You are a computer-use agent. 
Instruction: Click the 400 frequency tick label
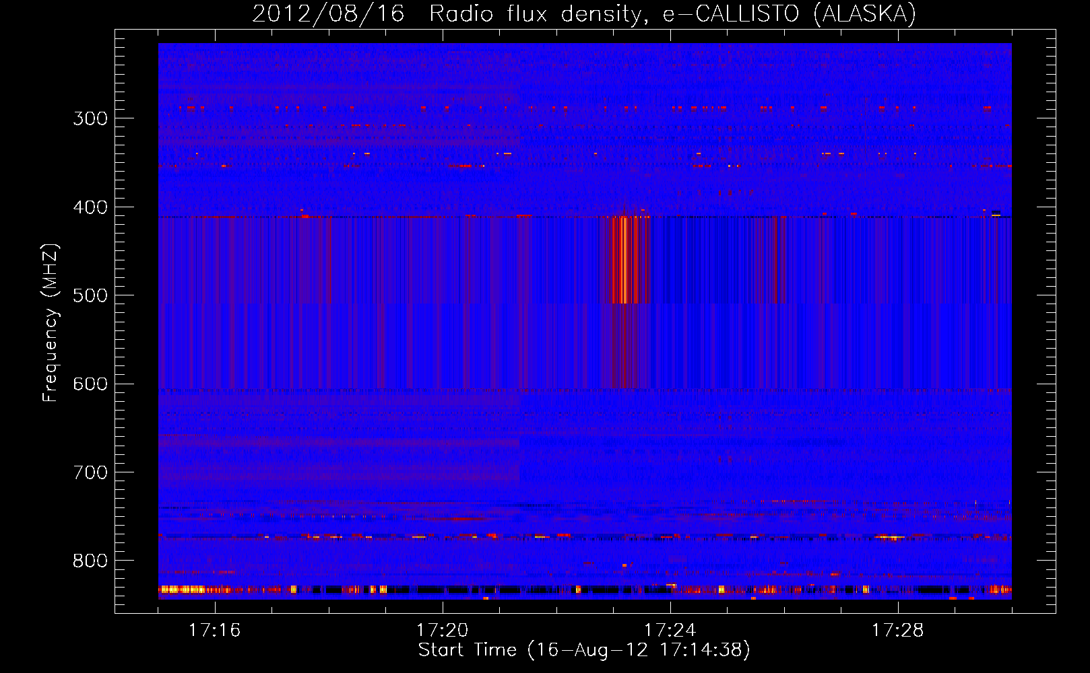tap(90, 207)
